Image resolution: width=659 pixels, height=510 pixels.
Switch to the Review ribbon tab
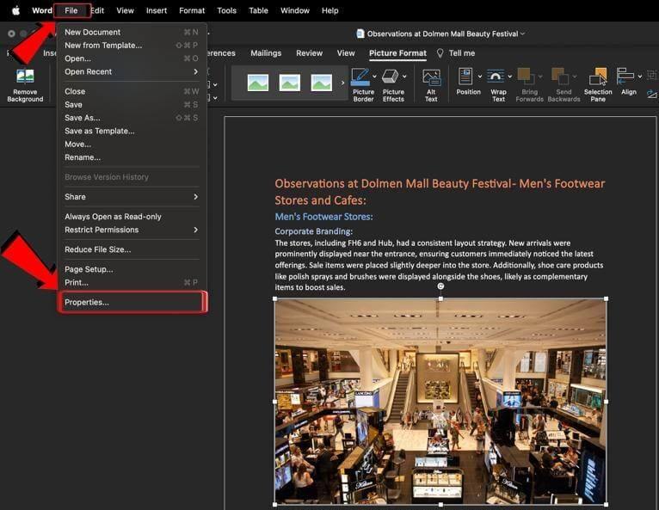[x=309, y=53]
